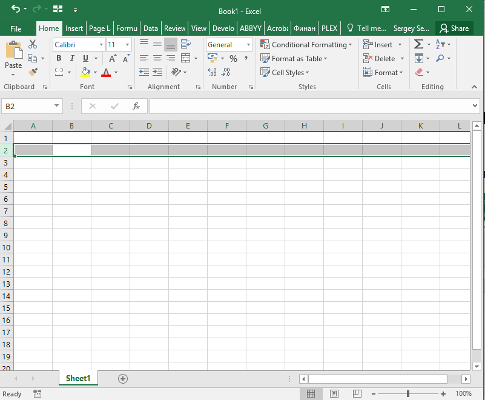Click the Increase Decimal icon
The width and height of the screenshot is (485, 400).
[212, 72]
